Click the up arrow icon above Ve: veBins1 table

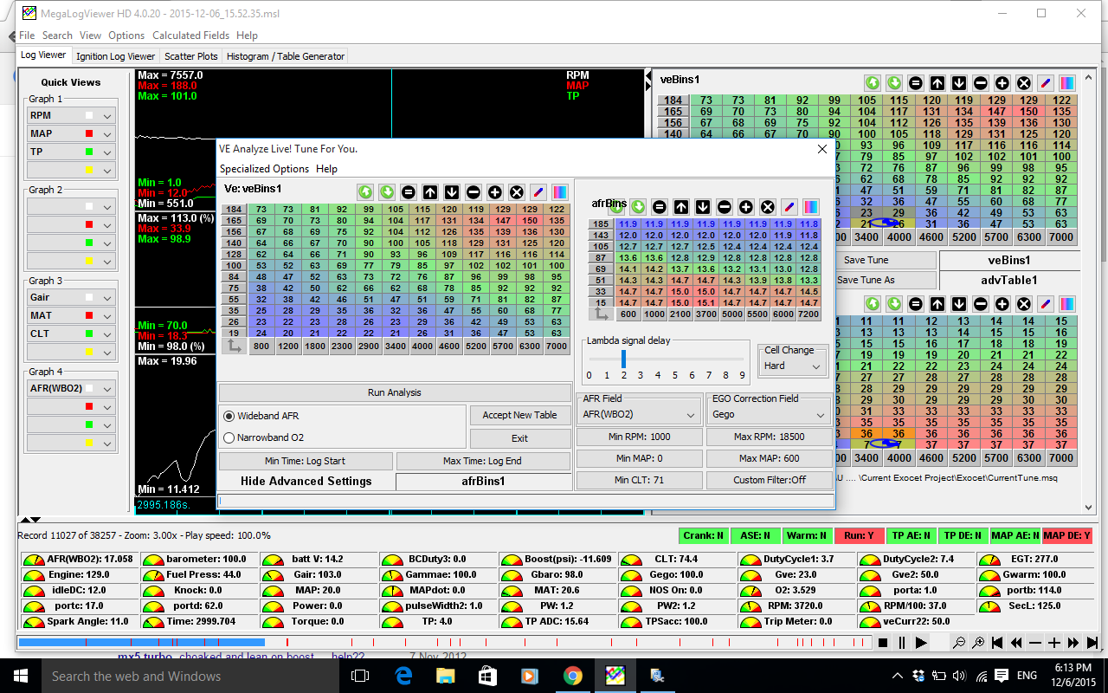pyautogui.click(x=430, y=191)
